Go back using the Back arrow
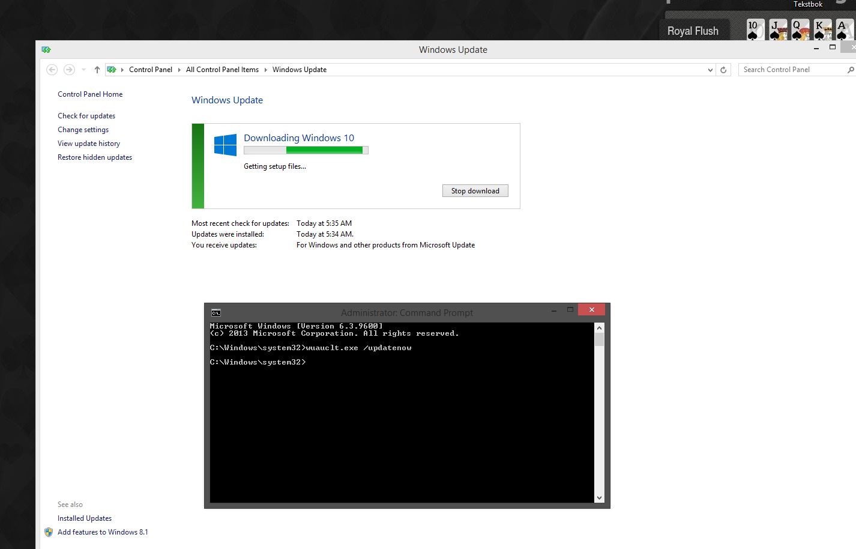Image resolution: width=856 pixels, height=549 pixels. (52, 70)
